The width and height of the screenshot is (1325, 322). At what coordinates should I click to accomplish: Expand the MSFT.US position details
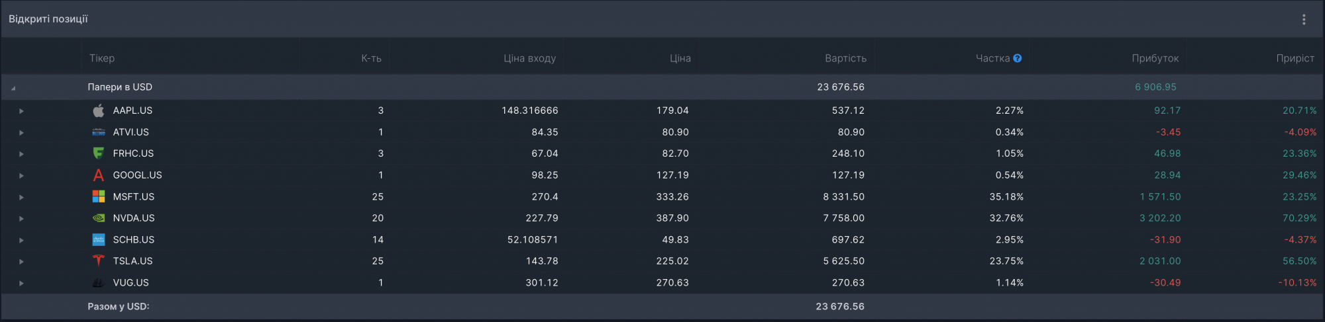pos(21,197)
